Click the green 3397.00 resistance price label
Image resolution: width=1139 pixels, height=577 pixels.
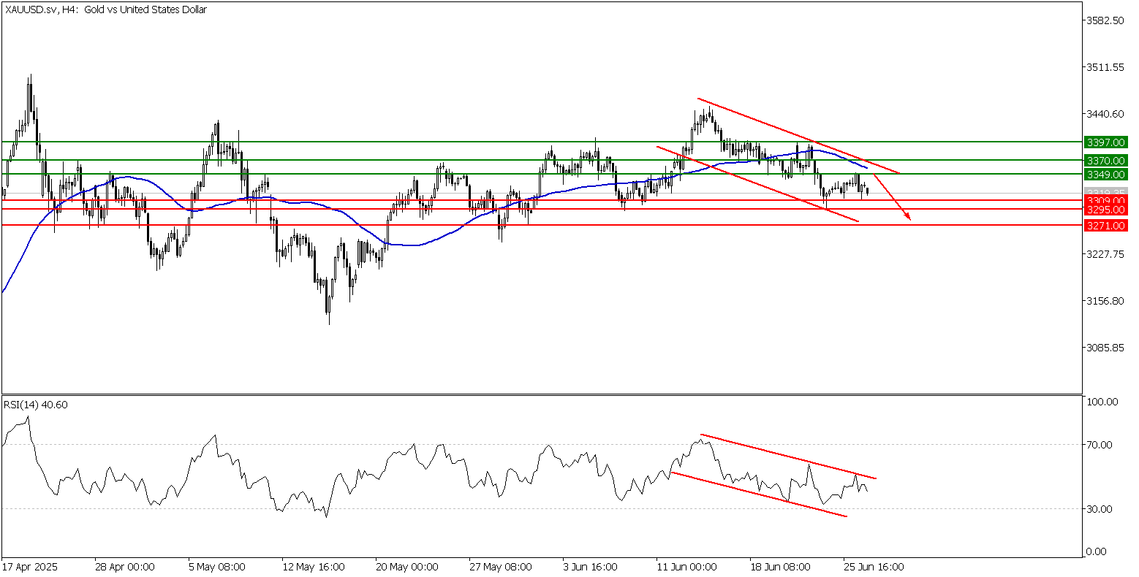coord(1105,142)
